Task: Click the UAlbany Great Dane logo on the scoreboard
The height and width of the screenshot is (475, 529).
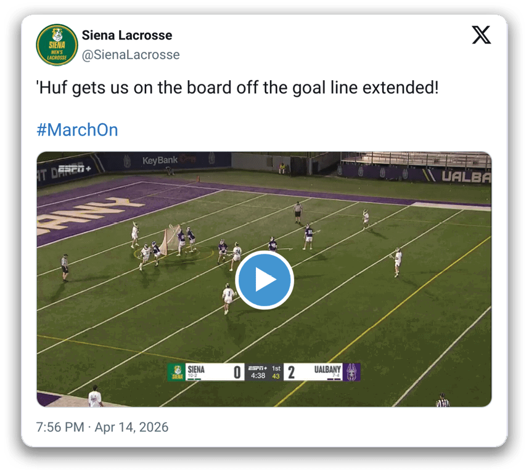Action: pyautogui.click(x=351, y=372)
